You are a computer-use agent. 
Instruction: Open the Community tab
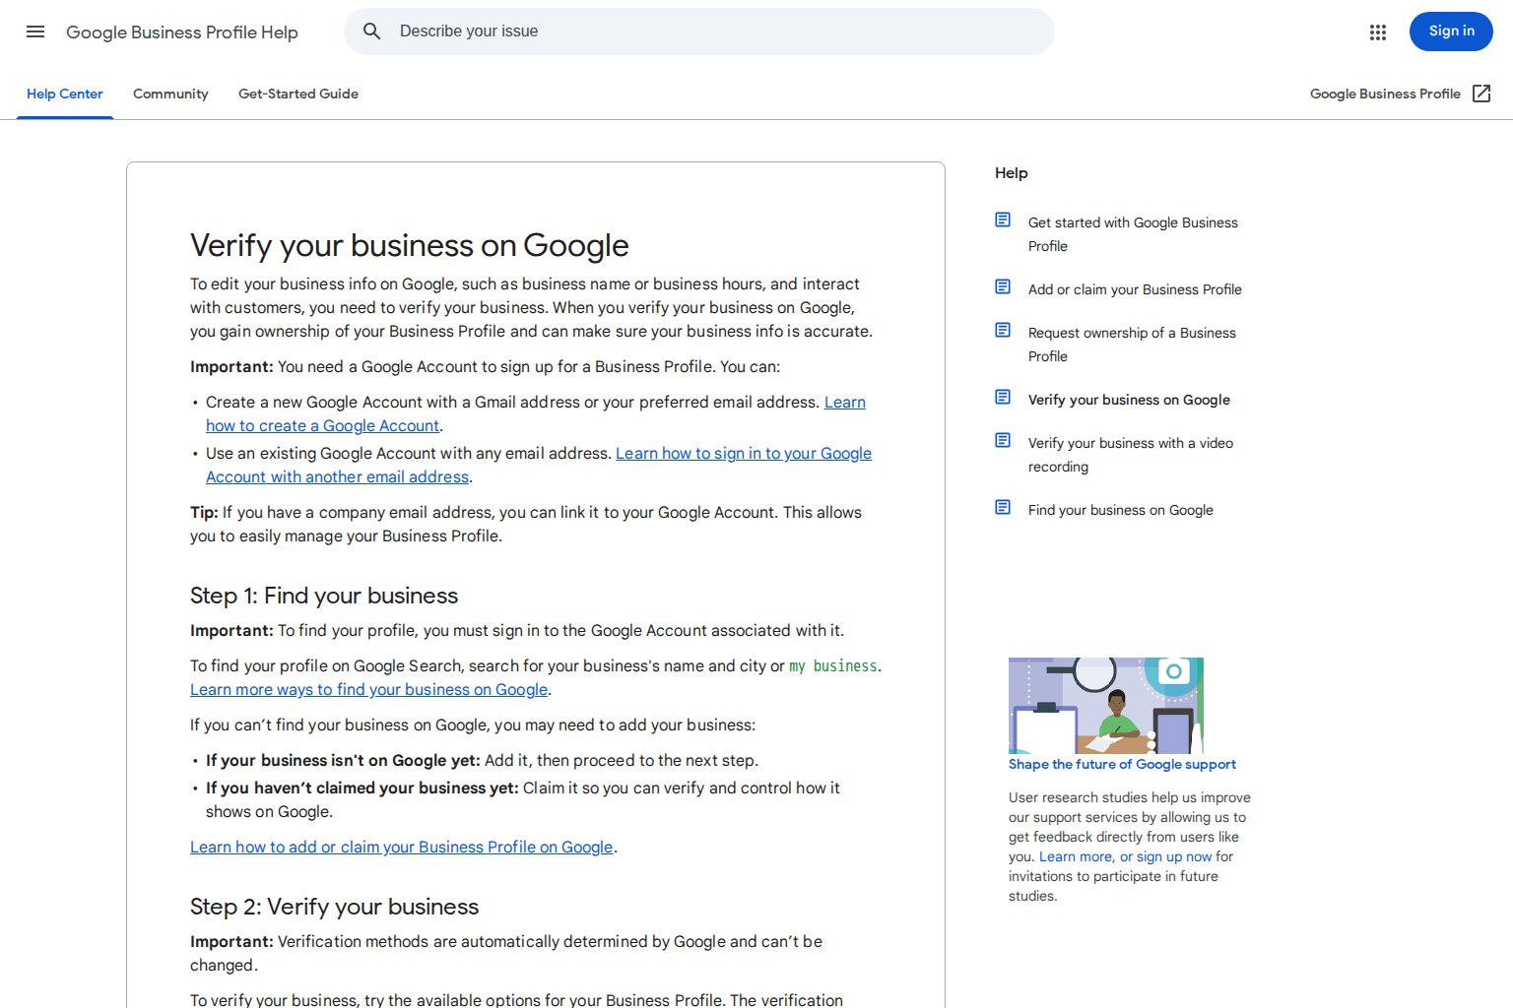(170, 94)
